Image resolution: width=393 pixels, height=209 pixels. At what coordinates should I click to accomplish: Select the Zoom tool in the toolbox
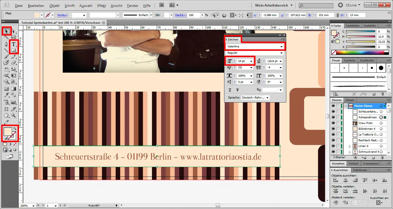[13, 115]
